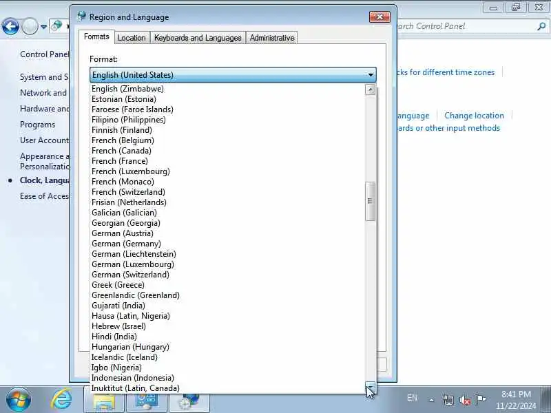Select Gujarati (India) format

click(228, 306)
